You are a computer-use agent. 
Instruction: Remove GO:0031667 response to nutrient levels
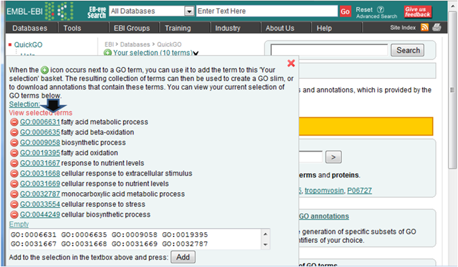point(14,163)
